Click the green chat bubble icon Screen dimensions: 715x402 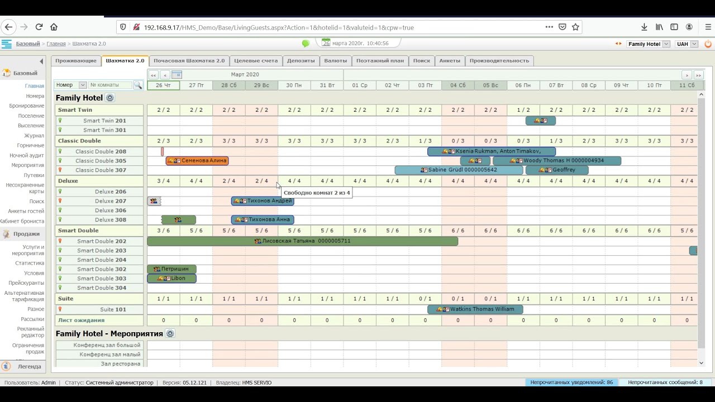coord(306,44)
